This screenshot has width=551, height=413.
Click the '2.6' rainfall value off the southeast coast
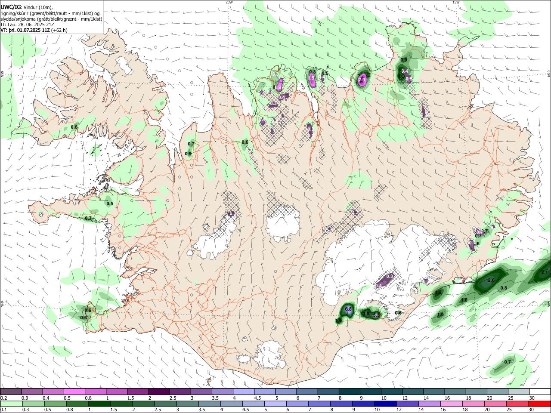tap(491, 280)
